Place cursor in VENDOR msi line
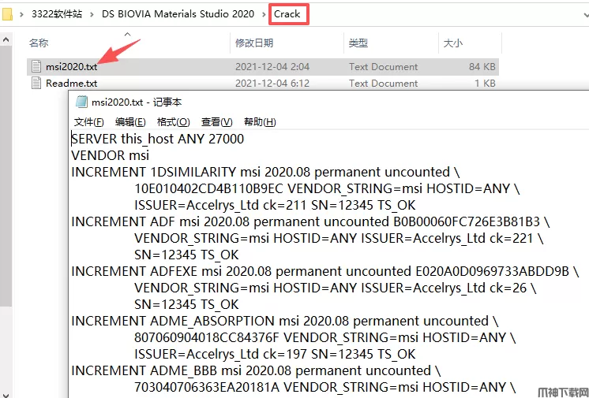 click(x=110, y=155)
